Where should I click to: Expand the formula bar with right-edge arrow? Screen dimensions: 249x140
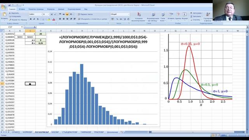click(x=247, y=27)
